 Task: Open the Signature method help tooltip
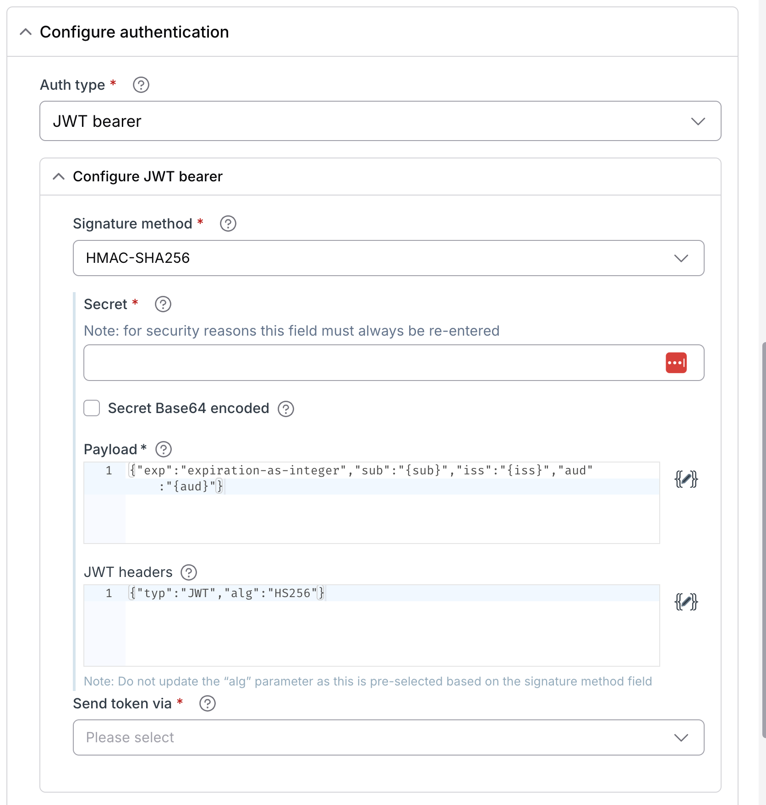point(228,223)
